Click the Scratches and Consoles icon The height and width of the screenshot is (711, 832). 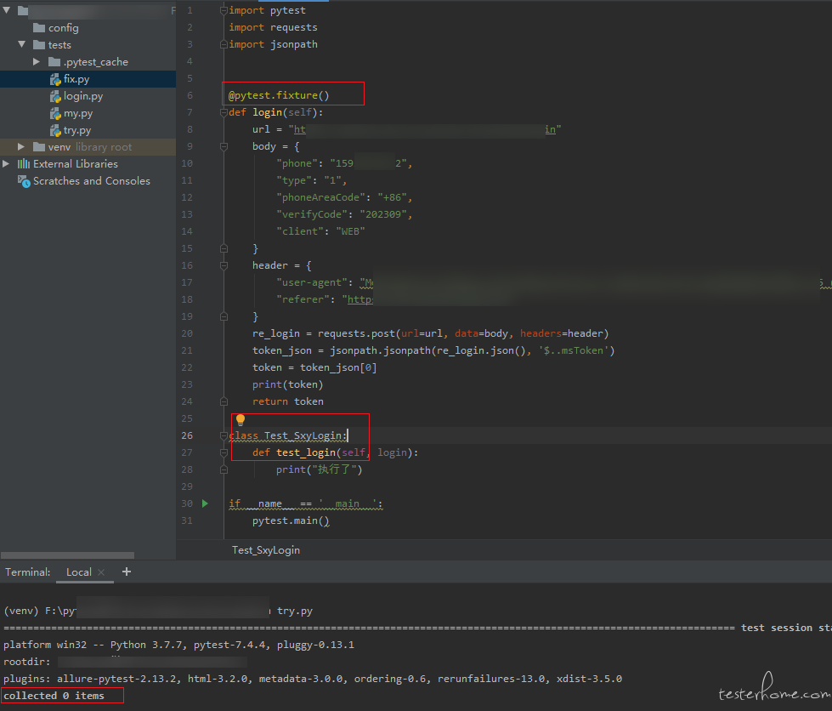pyautogui.click(x=24, y=181)
